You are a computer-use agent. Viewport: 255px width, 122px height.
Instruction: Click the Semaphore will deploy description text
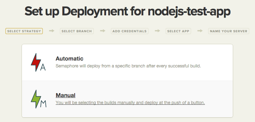click(x=128, y=66)
